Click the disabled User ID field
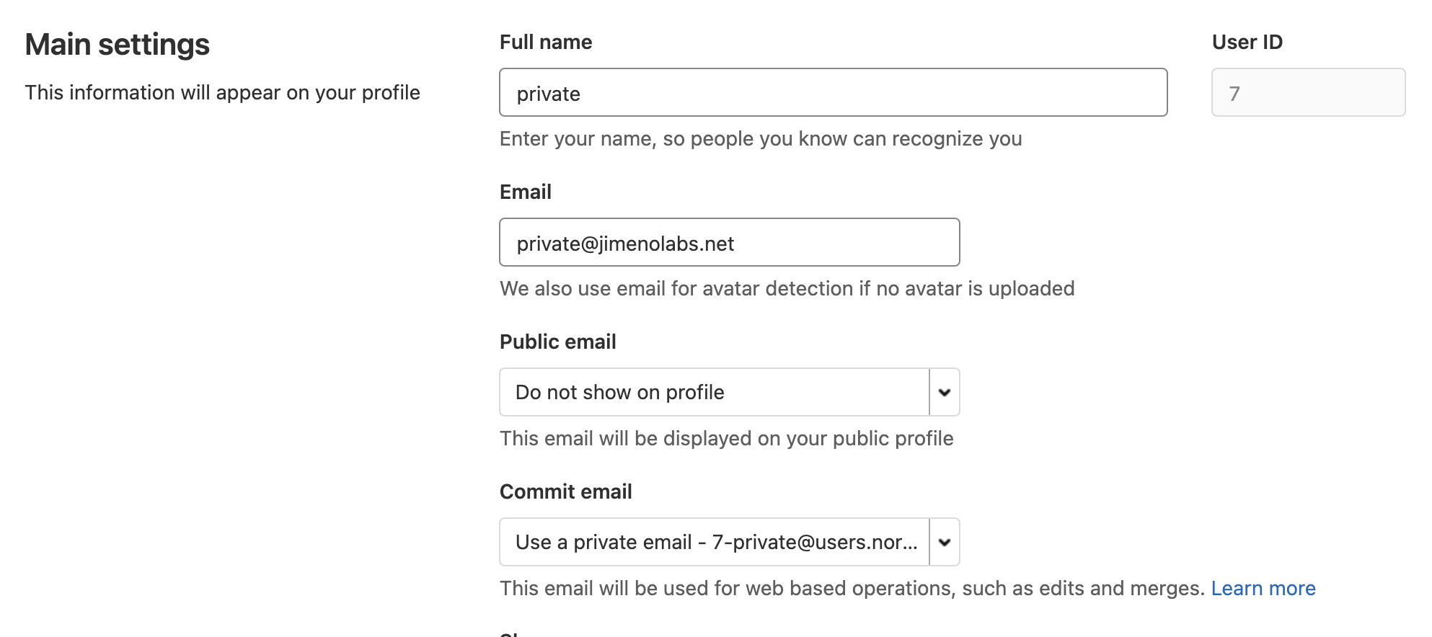Screen dimensions: 1432x637 (x=1308, y=93)
